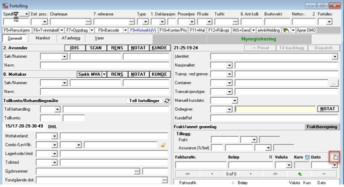This screenshot has height=187, width=344.
Task: Switch to the Generelt tab
Action: tap(15, 38)
